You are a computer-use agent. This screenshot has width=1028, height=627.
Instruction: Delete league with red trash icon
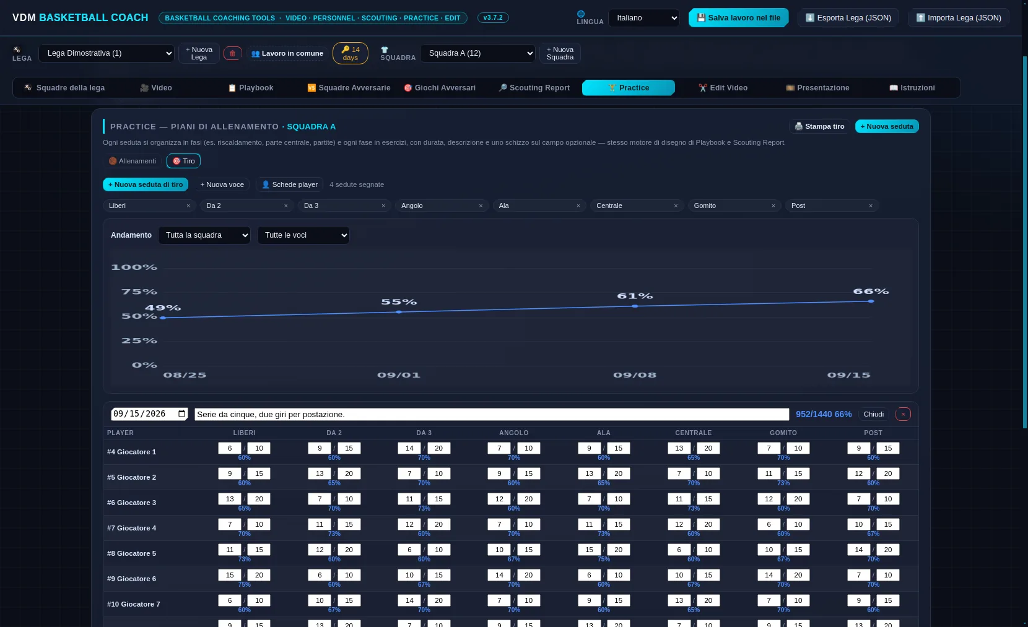click(232, 53)
